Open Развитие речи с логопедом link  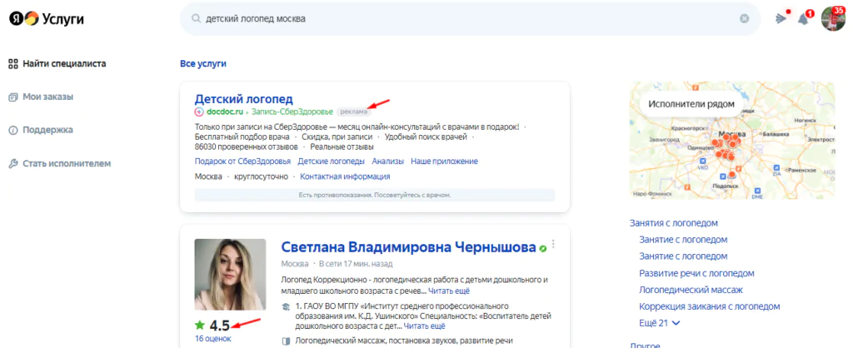pyautogui.click(x=697, y=274)
